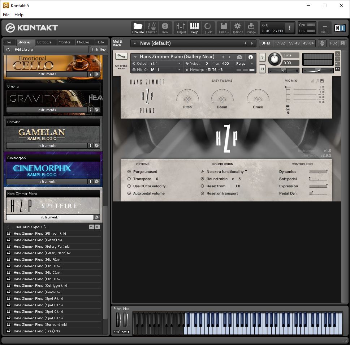The width and height of the screenshot is (350, 345).
Task: Adjust the Expression controller slider
Action: point(318,186)
